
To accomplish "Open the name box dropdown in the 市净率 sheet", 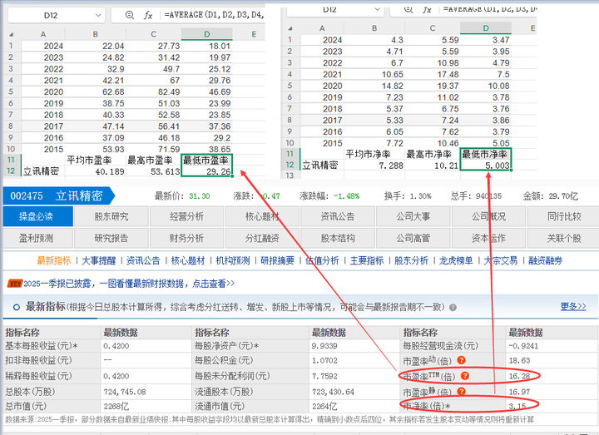I will pyautogui.click(x=377, y=9).
